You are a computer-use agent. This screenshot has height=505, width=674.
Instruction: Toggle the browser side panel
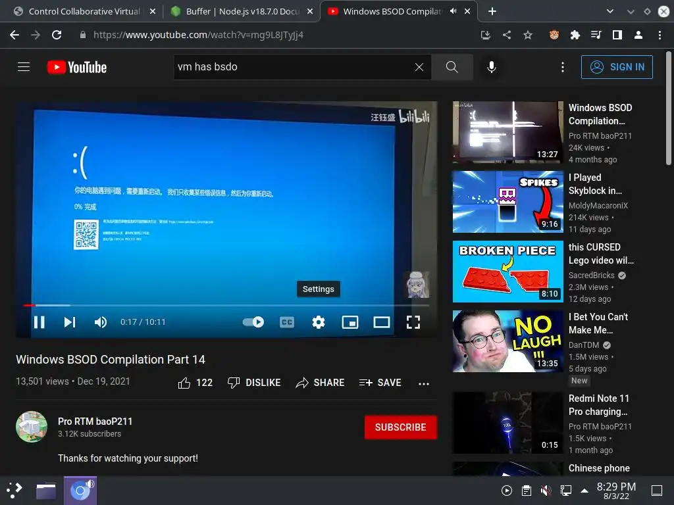[x=617, y=35]
